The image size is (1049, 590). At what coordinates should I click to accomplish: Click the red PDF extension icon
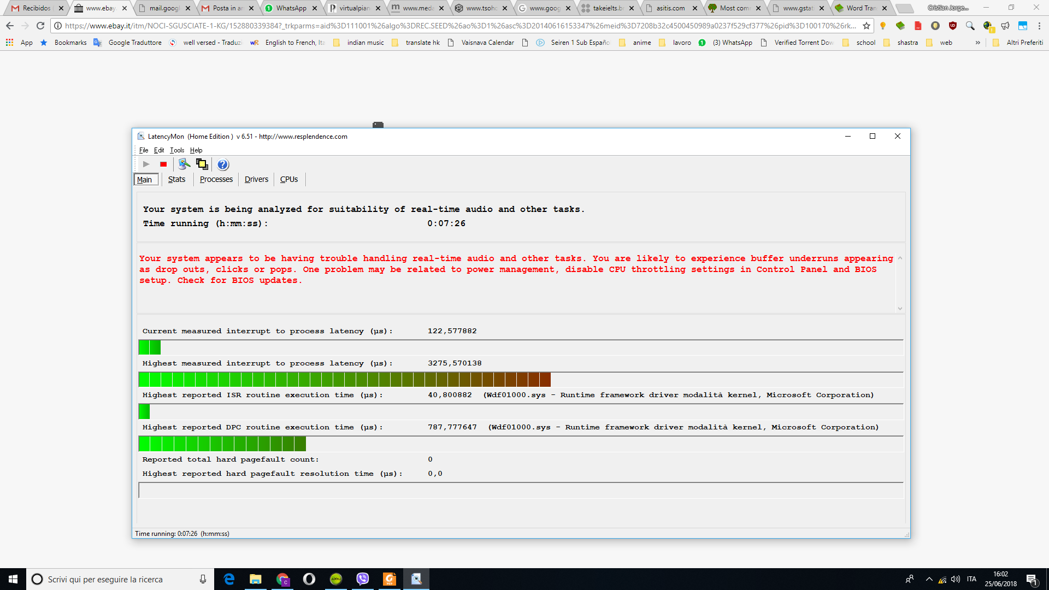click(x=918, y=26)
